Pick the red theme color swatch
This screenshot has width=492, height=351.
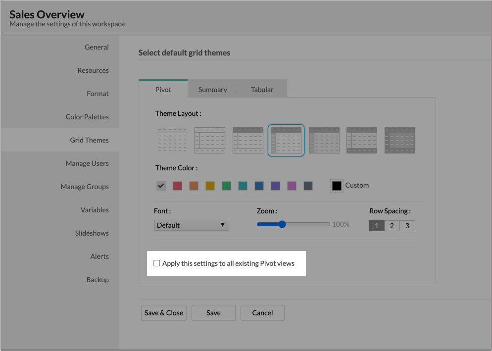point(177,186)
